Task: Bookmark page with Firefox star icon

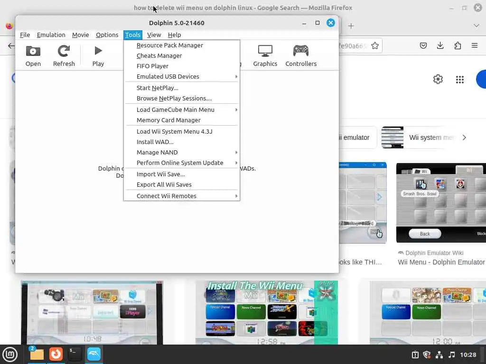Action: [x=375, y=46]
